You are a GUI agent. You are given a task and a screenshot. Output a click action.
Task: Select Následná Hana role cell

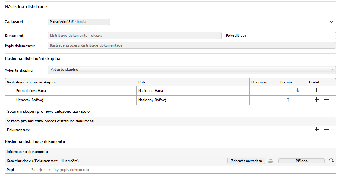(x=192, y=91)
